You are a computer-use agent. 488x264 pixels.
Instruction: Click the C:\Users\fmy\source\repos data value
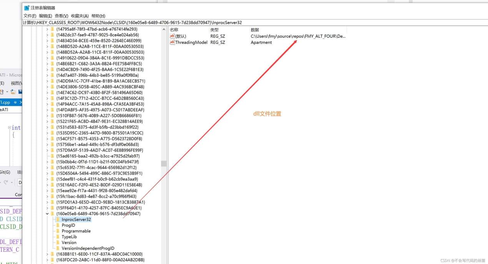coord(298,36)
